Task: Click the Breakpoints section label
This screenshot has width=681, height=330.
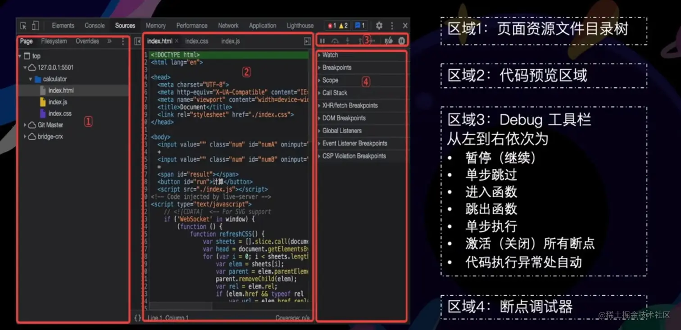Action: tap(337, 68)
